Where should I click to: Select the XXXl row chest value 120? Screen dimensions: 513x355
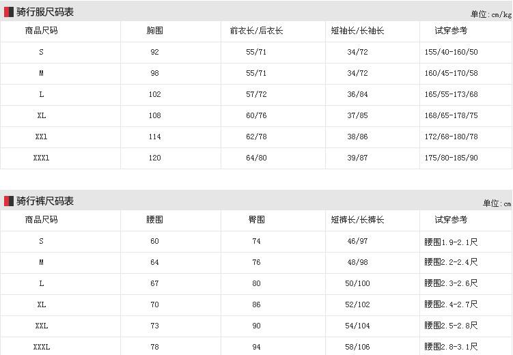[x=155, y=158]
